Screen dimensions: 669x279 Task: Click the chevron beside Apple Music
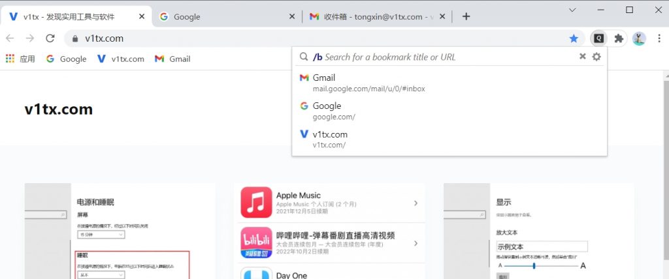[416, 203]
